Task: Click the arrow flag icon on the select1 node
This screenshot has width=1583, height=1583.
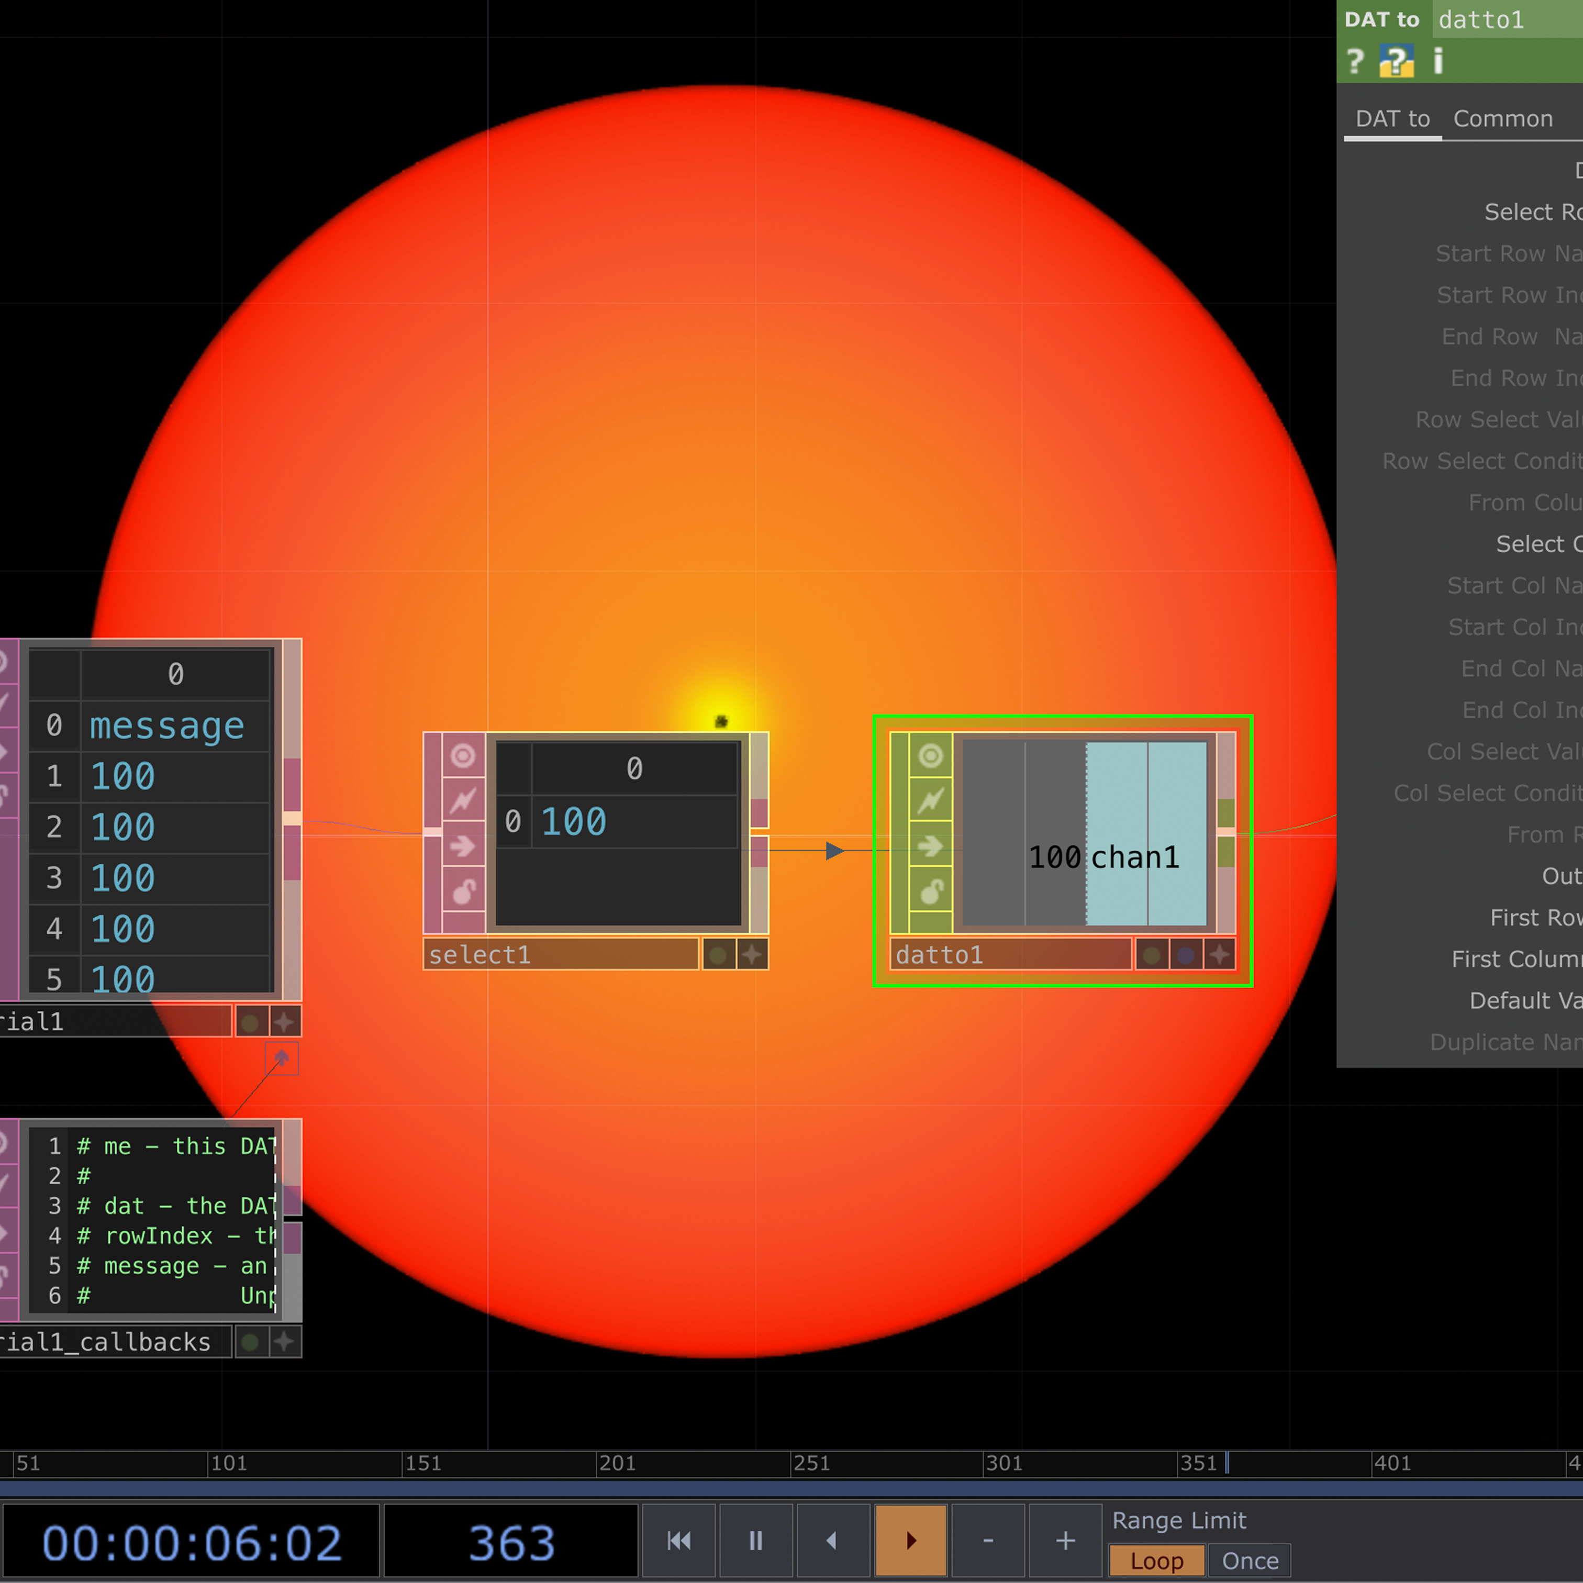Action: tap(463, 845)
